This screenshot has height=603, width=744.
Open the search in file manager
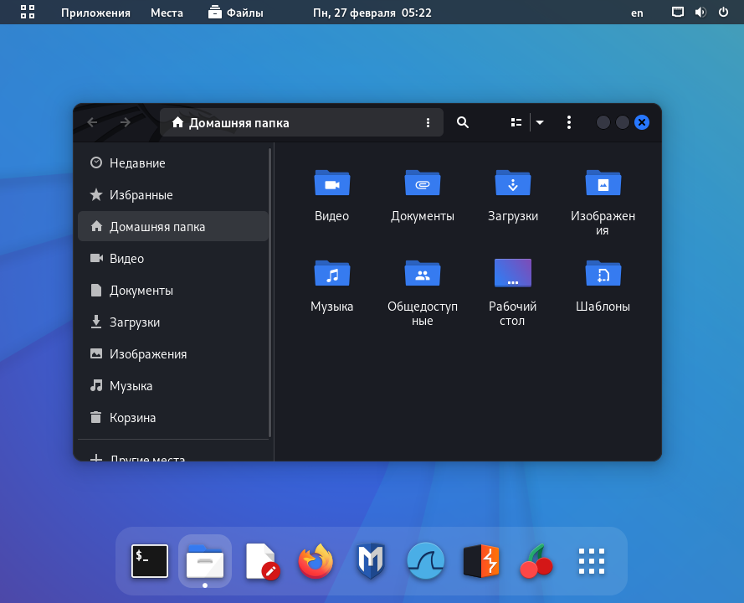pos(463,122)
